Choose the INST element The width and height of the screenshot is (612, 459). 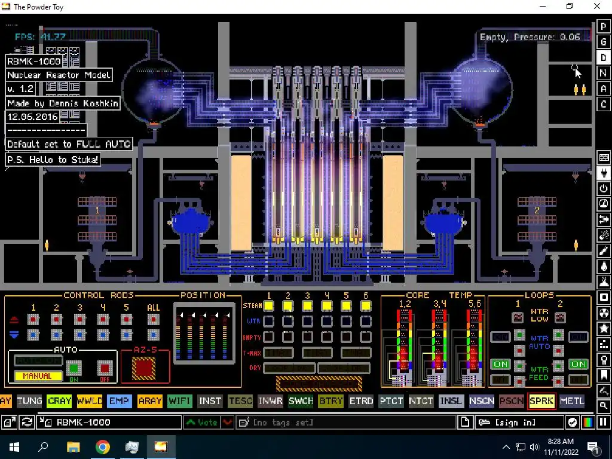pos(210,401)
